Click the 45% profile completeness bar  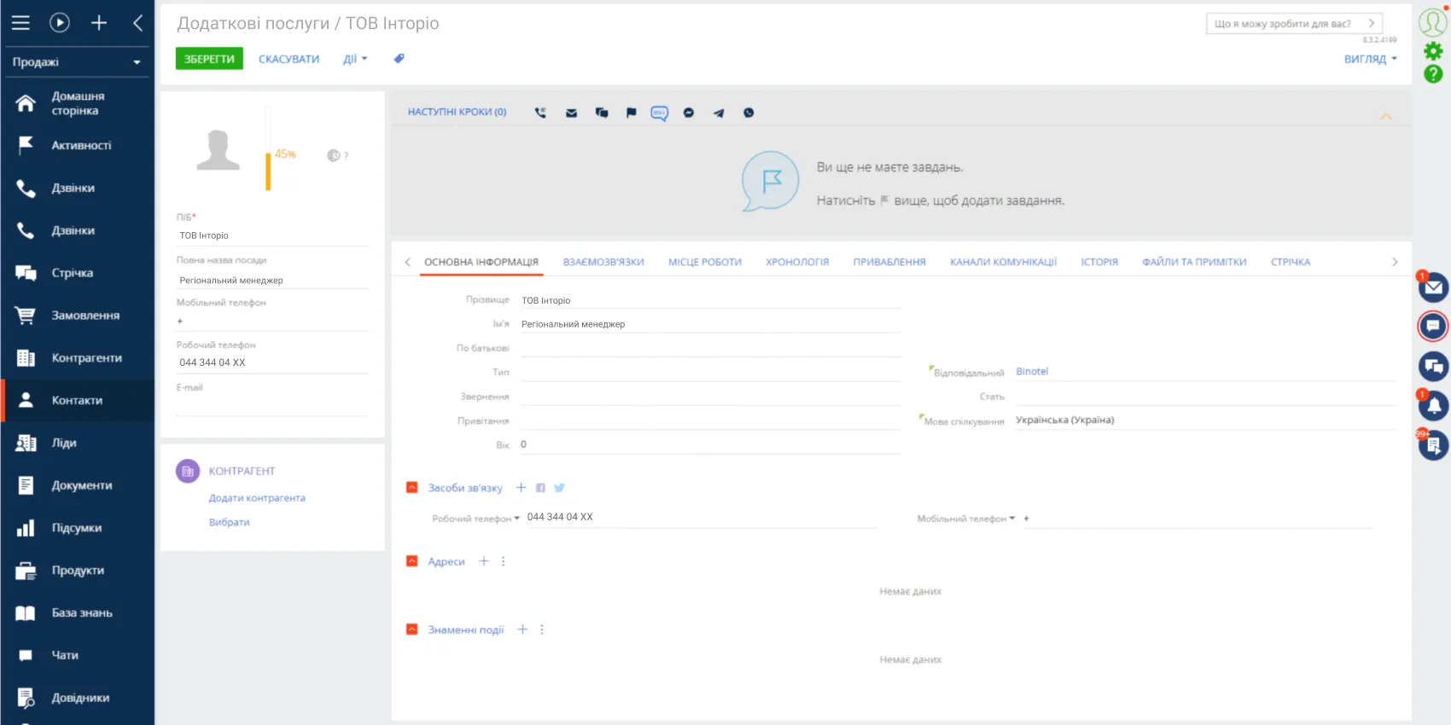[x=268, y=149]
